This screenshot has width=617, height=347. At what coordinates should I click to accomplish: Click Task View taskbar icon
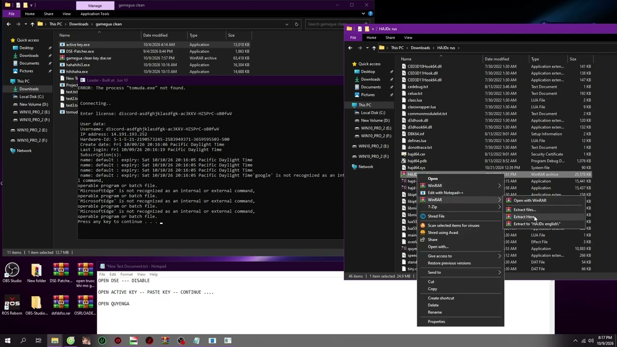39,341
